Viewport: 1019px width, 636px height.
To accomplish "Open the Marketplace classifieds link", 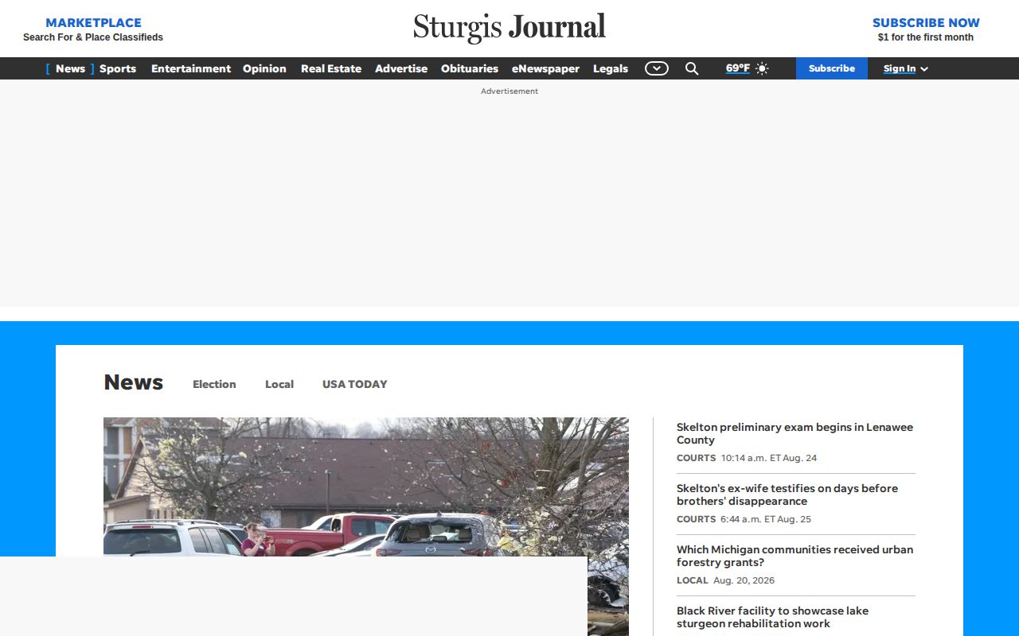I will (93, 22).
